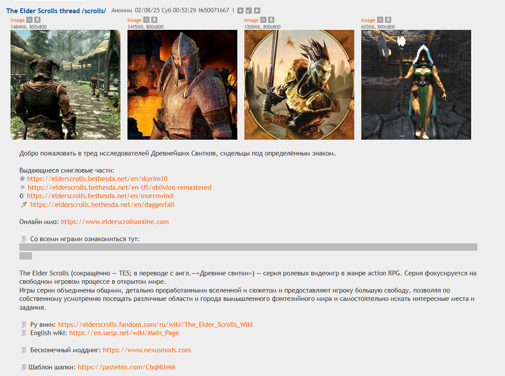Expand the Daggerfall dungeon thumbnail
This screenshot has width=505, height=376.
[x=416, y=85]
